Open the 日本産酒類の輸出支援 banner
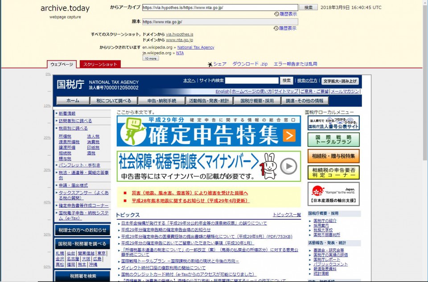The width and height of the screenshot is (428, 282). [333, 194]
